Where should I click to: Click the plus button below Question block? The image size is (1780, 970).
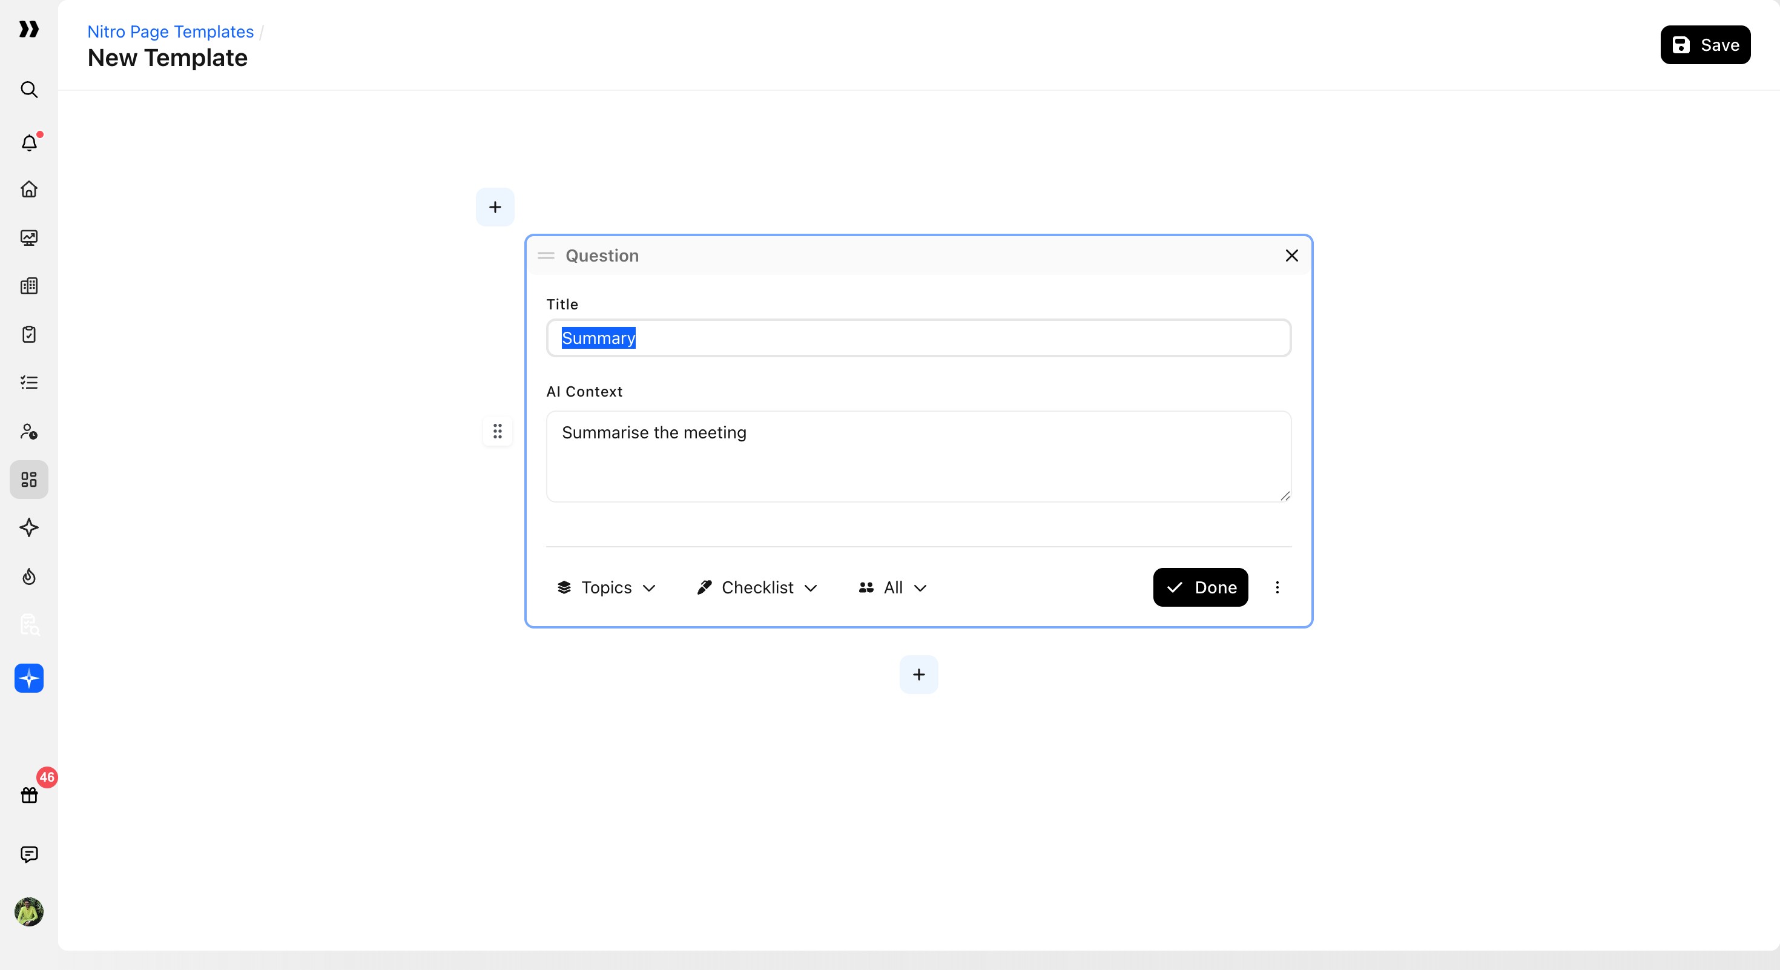coord(918,675)
